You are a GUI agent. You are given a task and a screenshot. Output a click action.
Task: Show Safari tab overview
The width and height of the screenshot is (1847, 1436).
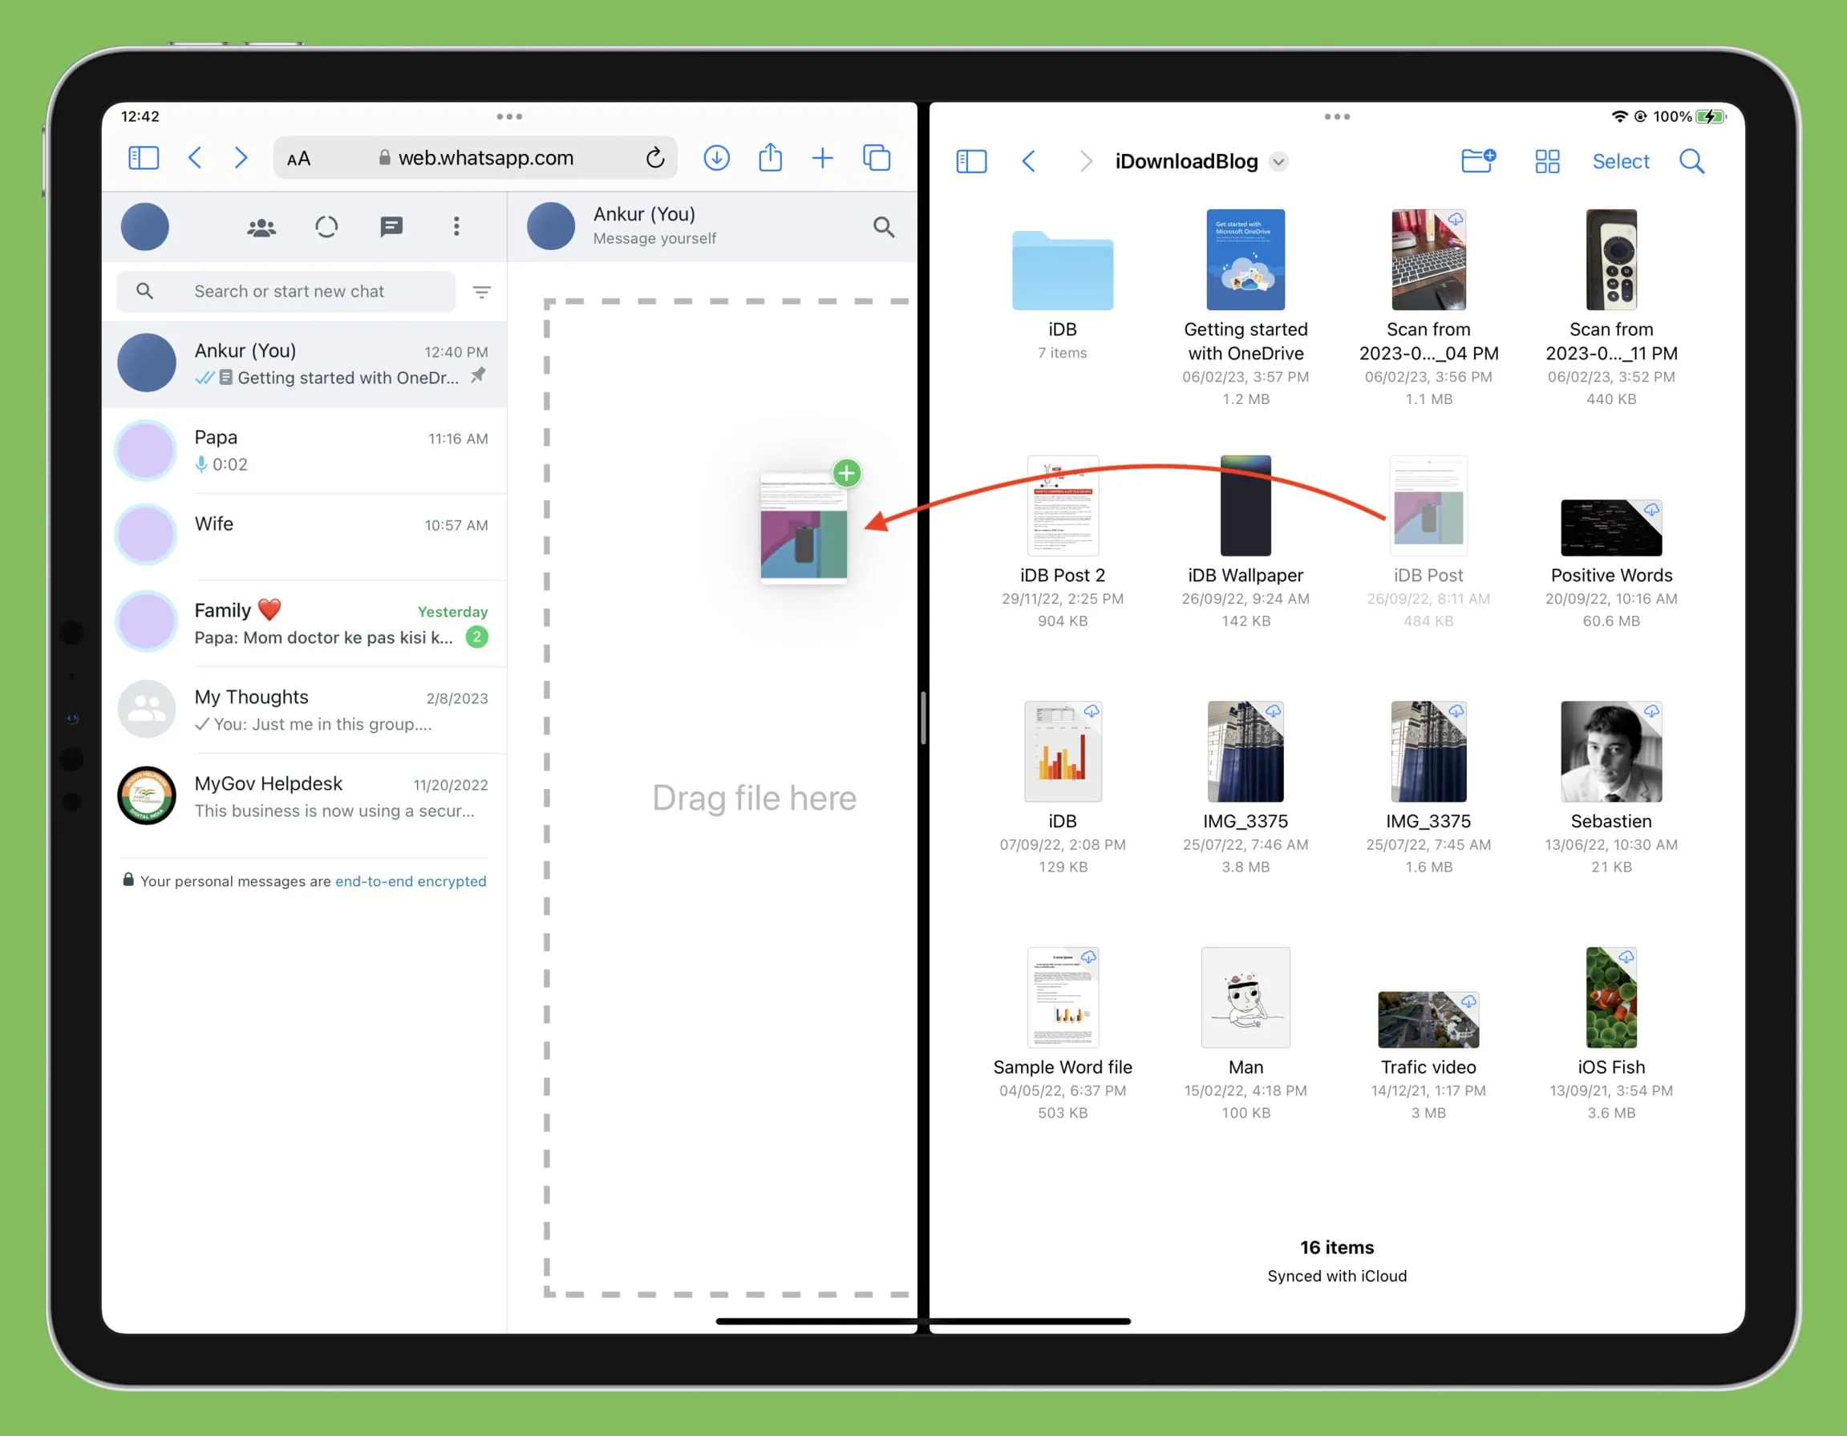[876, 158]
